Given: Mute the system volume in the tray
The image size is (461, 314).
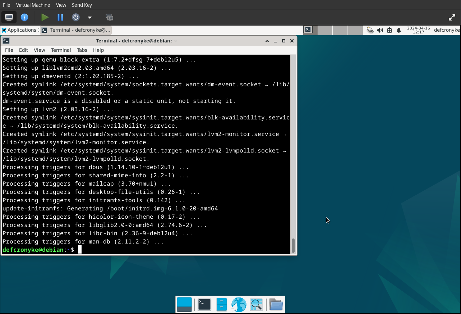Looking at the screenshot, I should pyautogui.click(x=380, y=30).
